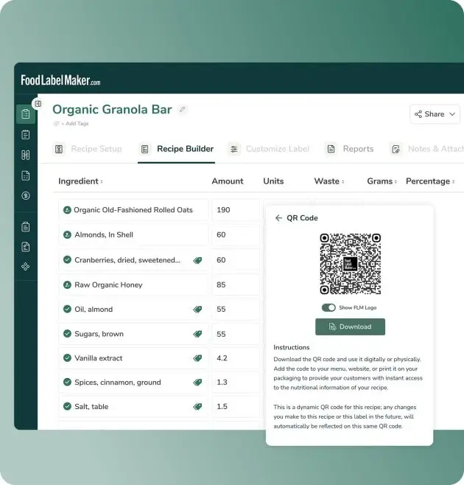Open the highlighted recipes clipboard icon in sidebar
The width and height of the screenshot is (464, 485).
(x=26, y=114)
